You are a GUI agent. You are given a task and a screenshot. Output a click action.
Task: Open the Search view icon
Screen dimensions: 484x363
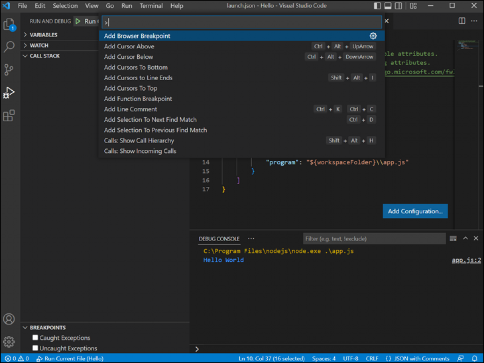9,47
